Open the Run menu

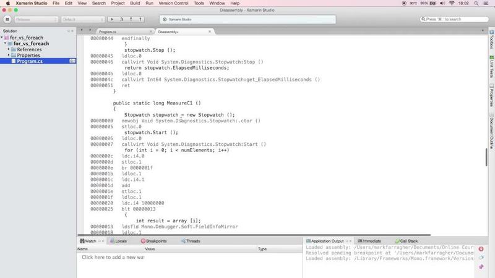[149, 3]
